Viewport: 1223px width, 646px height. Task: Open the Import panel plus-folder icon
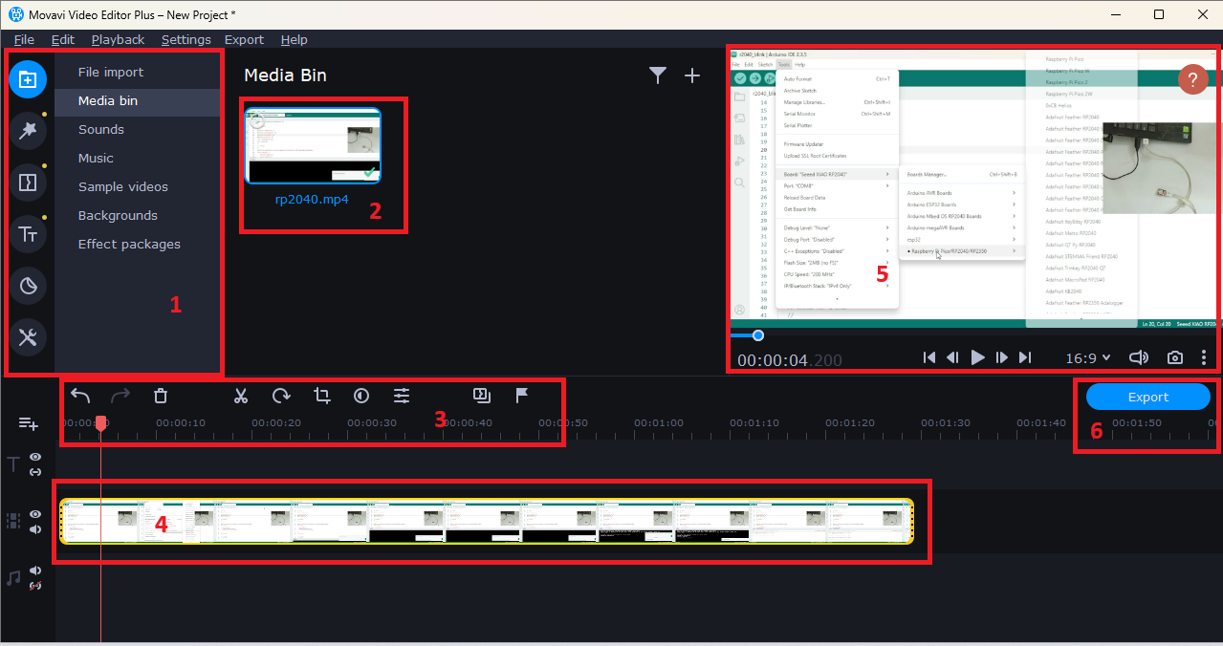pos(28,79)
